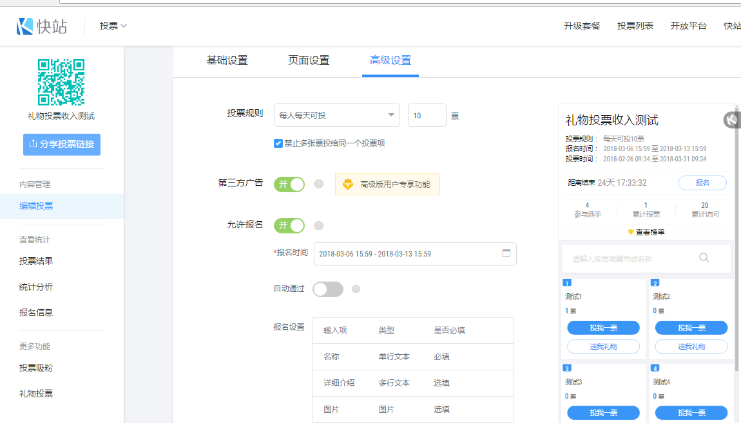Viewport: 741px width, 423px height.
Task: Click help icon beside 允许报名 toggle
Action: click(318, 226)
